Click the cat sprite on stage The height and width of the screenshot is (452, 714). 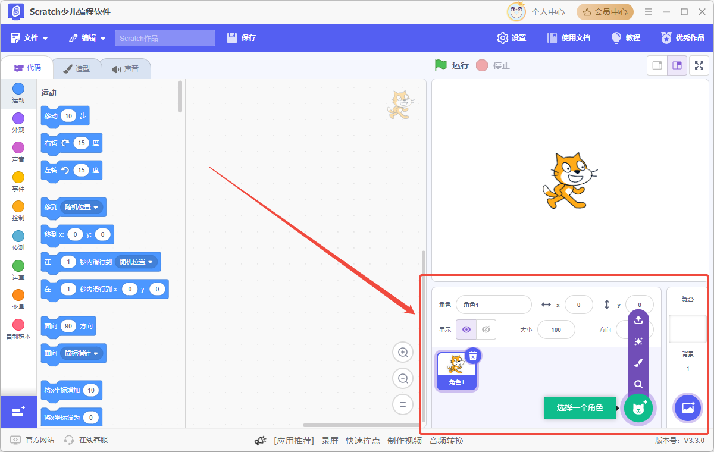[569, 181]
